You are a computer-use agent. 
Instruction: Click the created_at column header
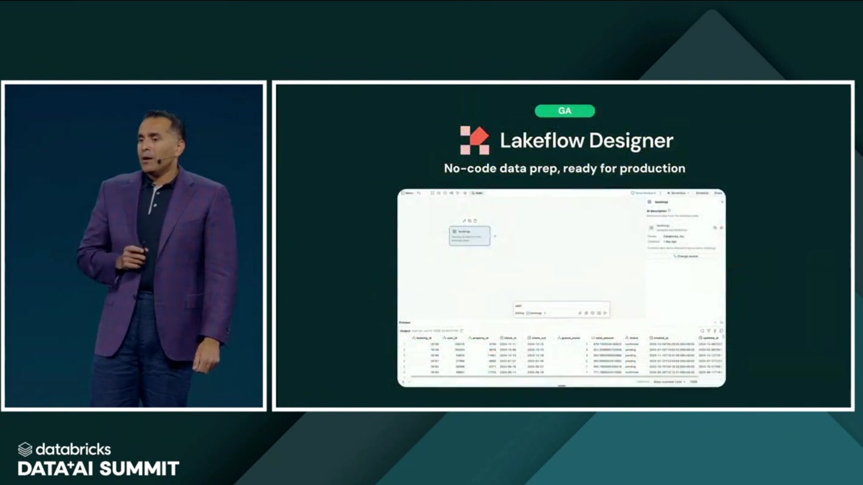click(x=659, y=338)
